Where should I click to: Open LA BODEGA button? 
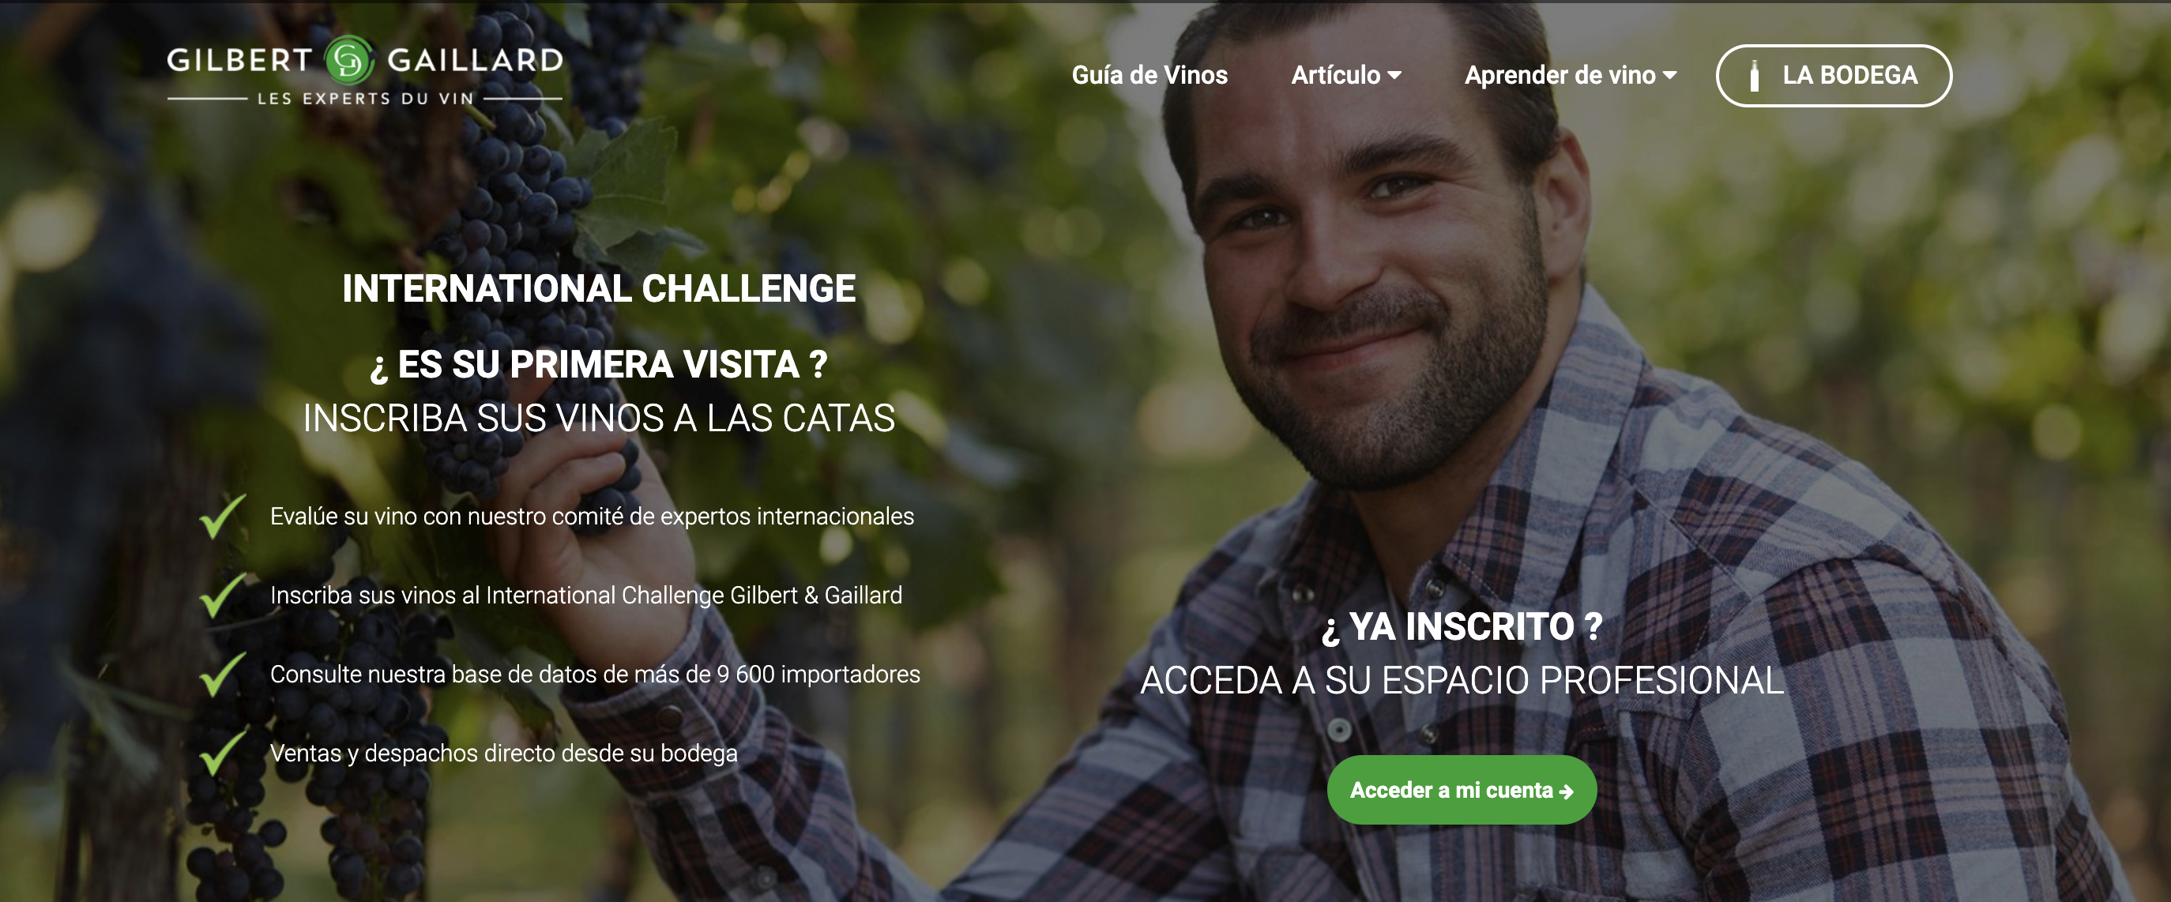(1834, 76)
